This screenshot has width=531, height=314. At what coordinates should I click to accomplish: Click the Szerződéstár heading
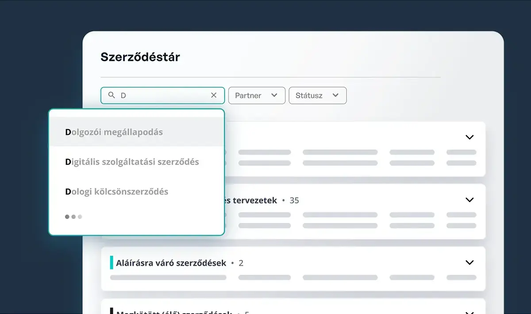point(140,57)
